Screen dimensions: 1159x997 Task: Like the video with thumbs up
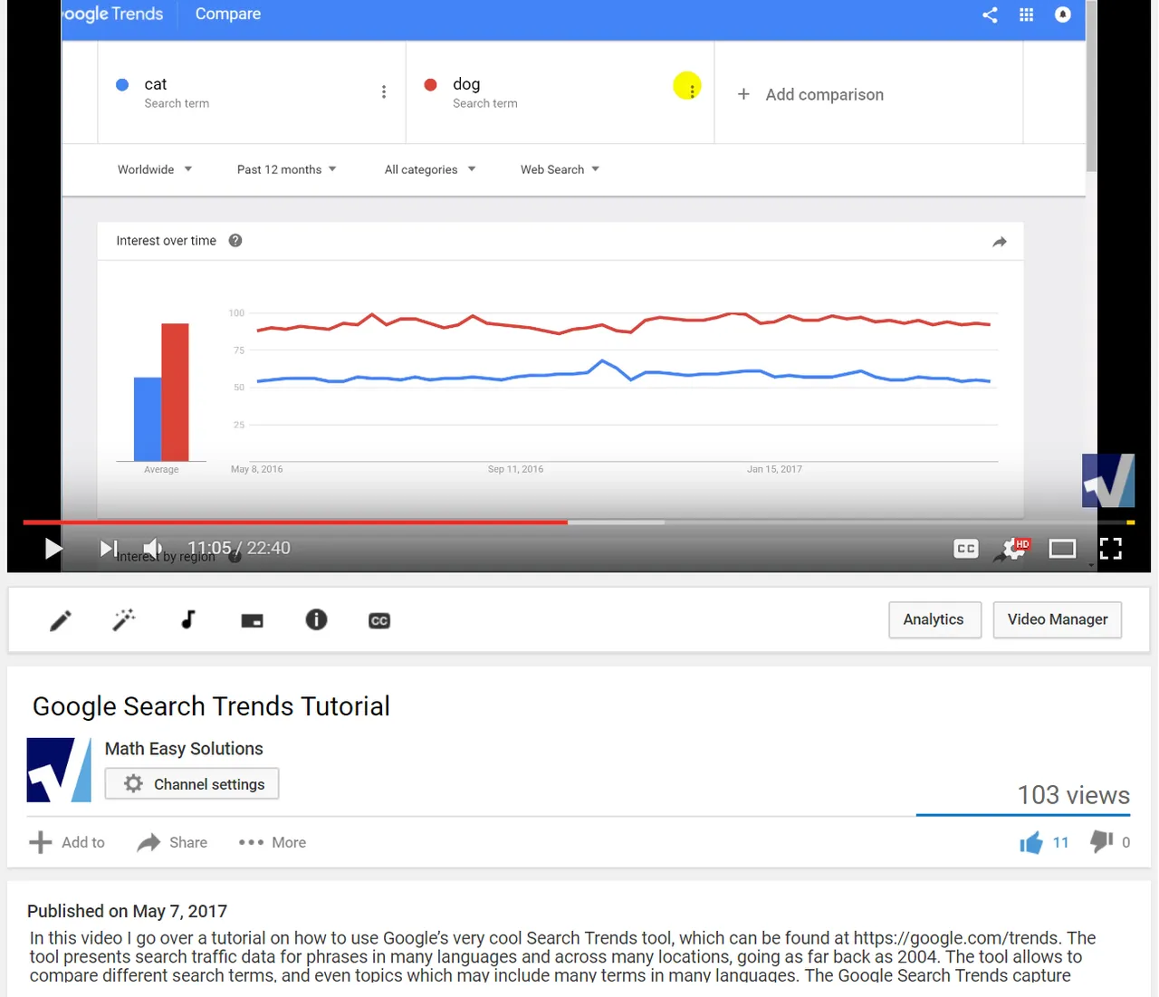point(1043,842)
